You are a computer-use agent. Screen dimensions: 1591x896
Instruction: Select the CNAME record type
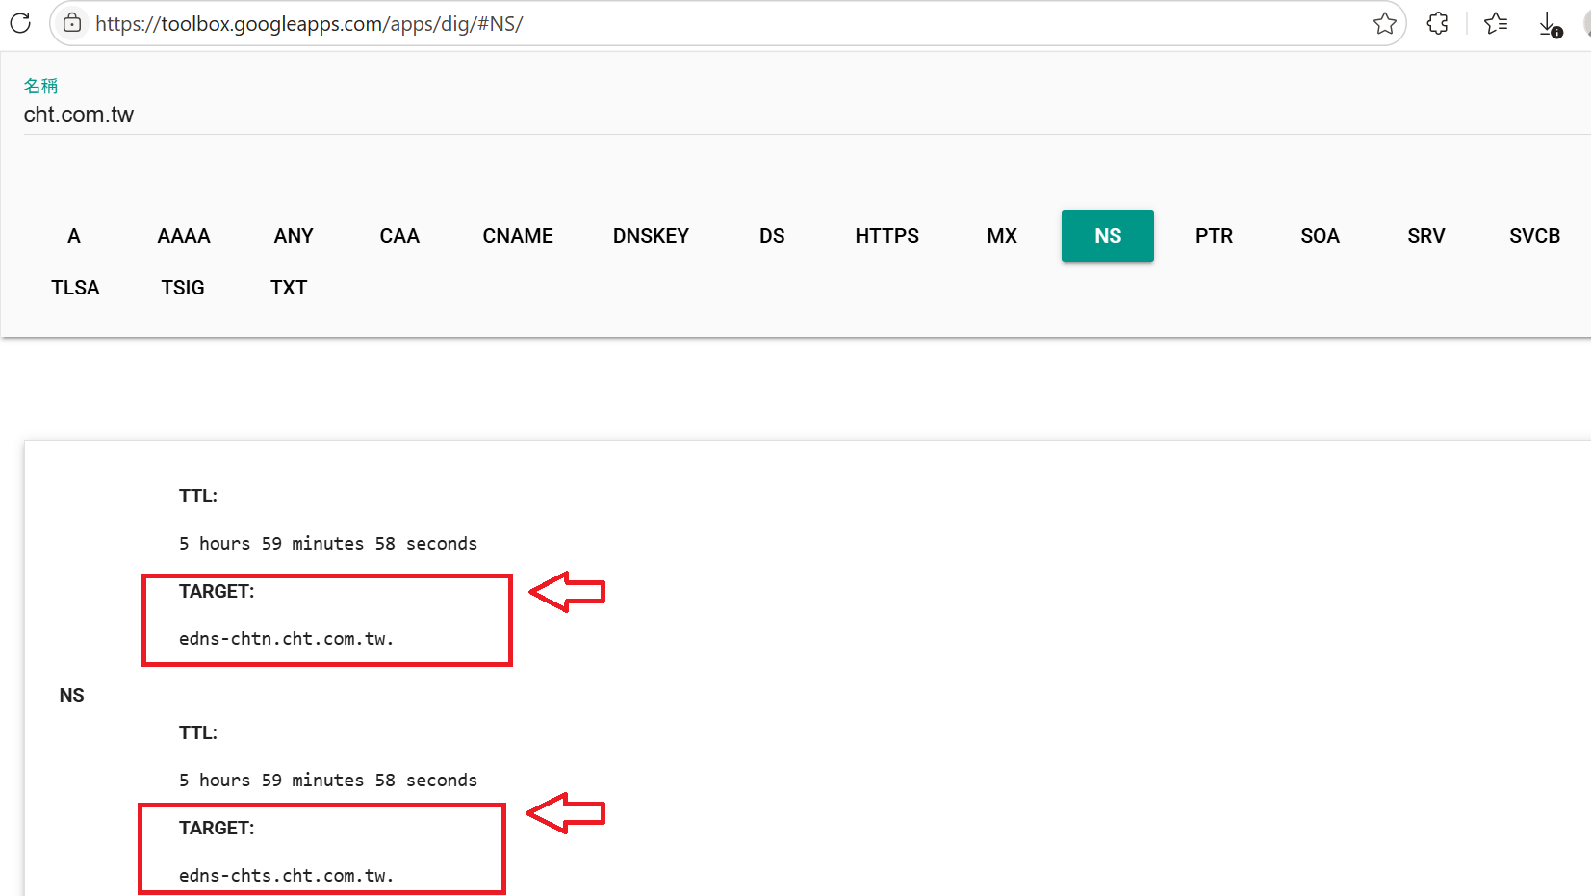click(x=518, y=236)
